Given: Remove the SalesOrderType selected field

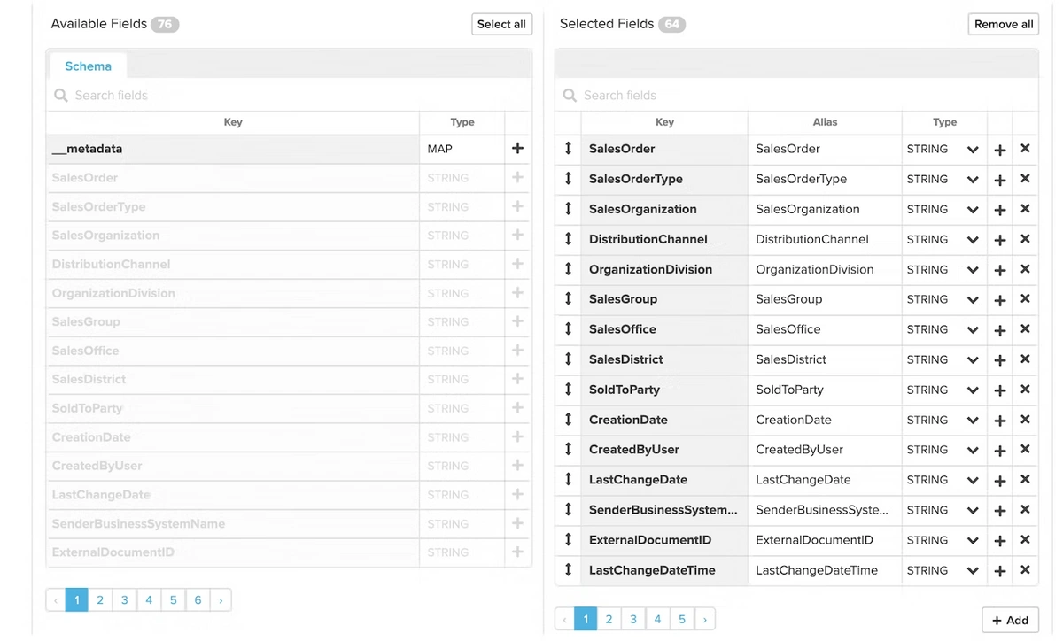Looking at the screenshot, I should tap(1025, 179).
